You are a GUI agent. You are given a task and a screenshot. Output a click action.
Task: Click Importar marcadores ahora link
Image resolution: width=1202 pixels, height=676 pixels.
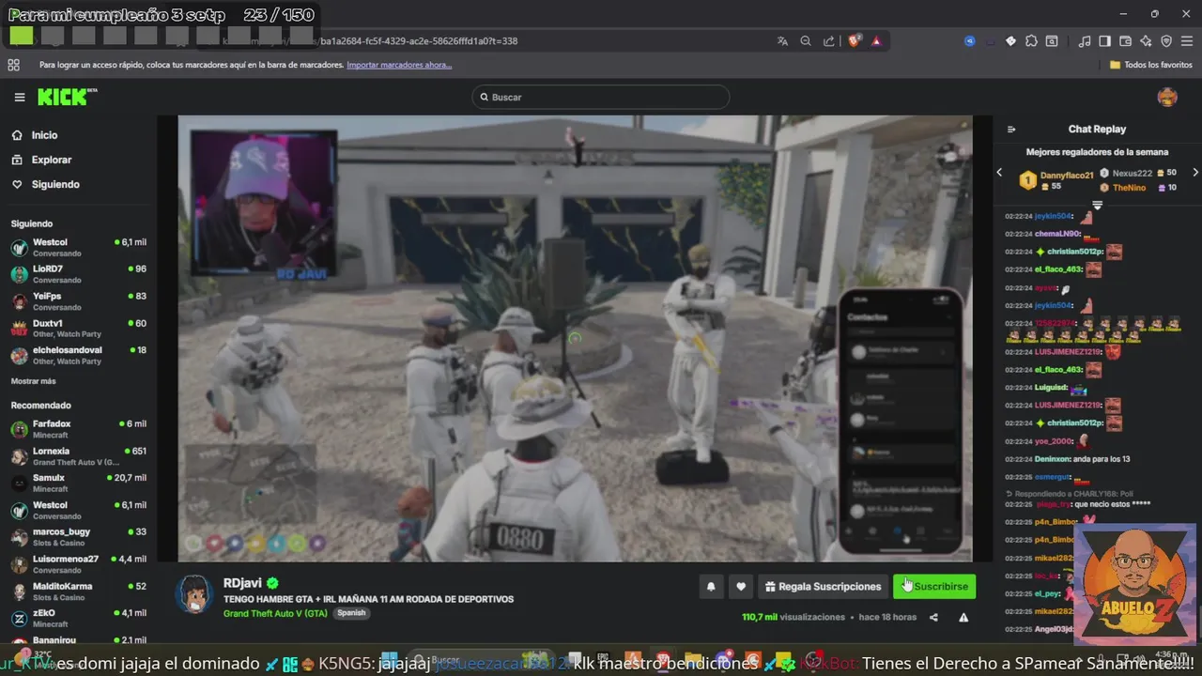[399, 65]
